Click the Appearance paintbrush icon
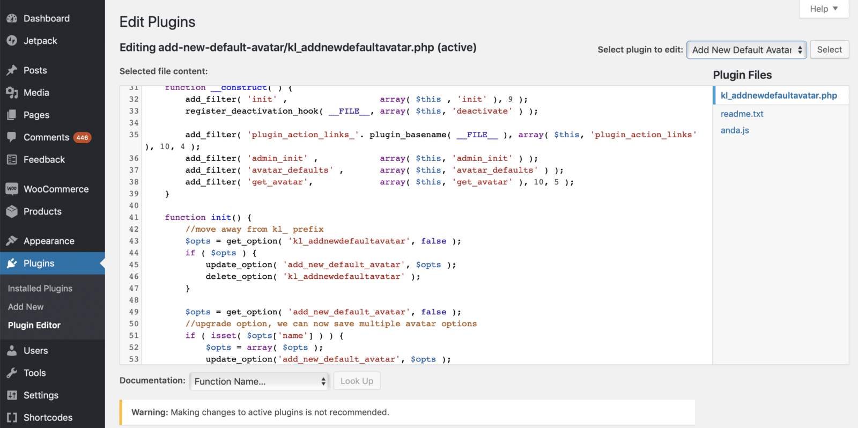This screenshot has height=428, width=858. coord(12,241)
